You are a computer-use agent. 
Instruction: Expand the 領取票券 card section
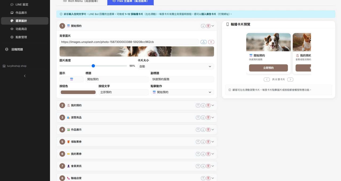point(213,142)
